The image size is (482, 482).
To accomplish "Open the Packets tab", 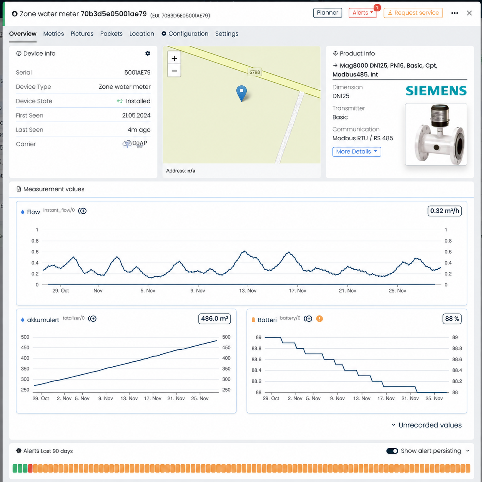I will pos(111,34).
